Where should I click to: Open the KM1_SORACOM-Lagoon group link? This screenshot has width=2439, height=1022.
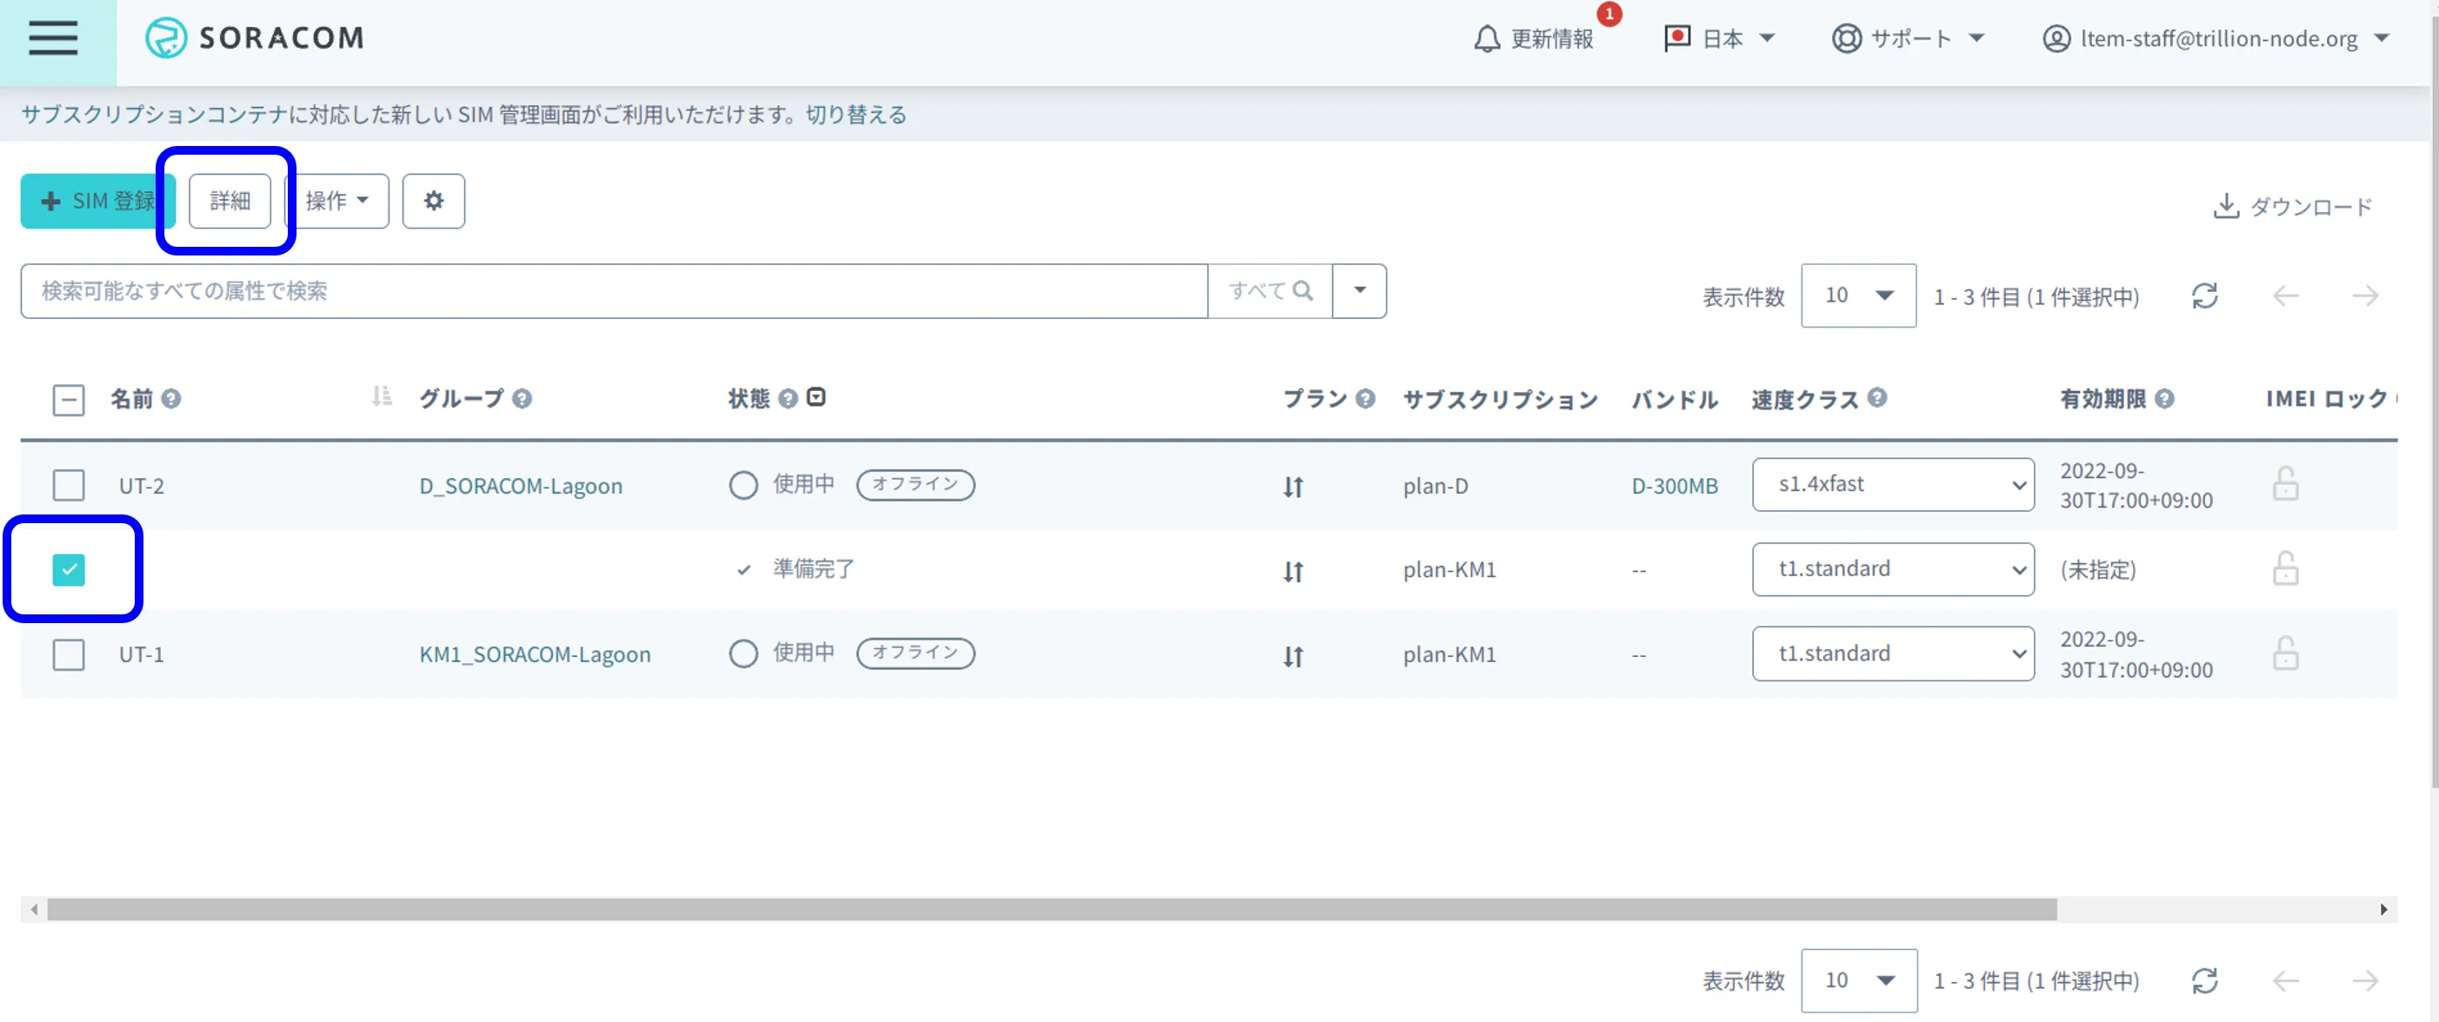pyautogui.click(x=534, y=654)
